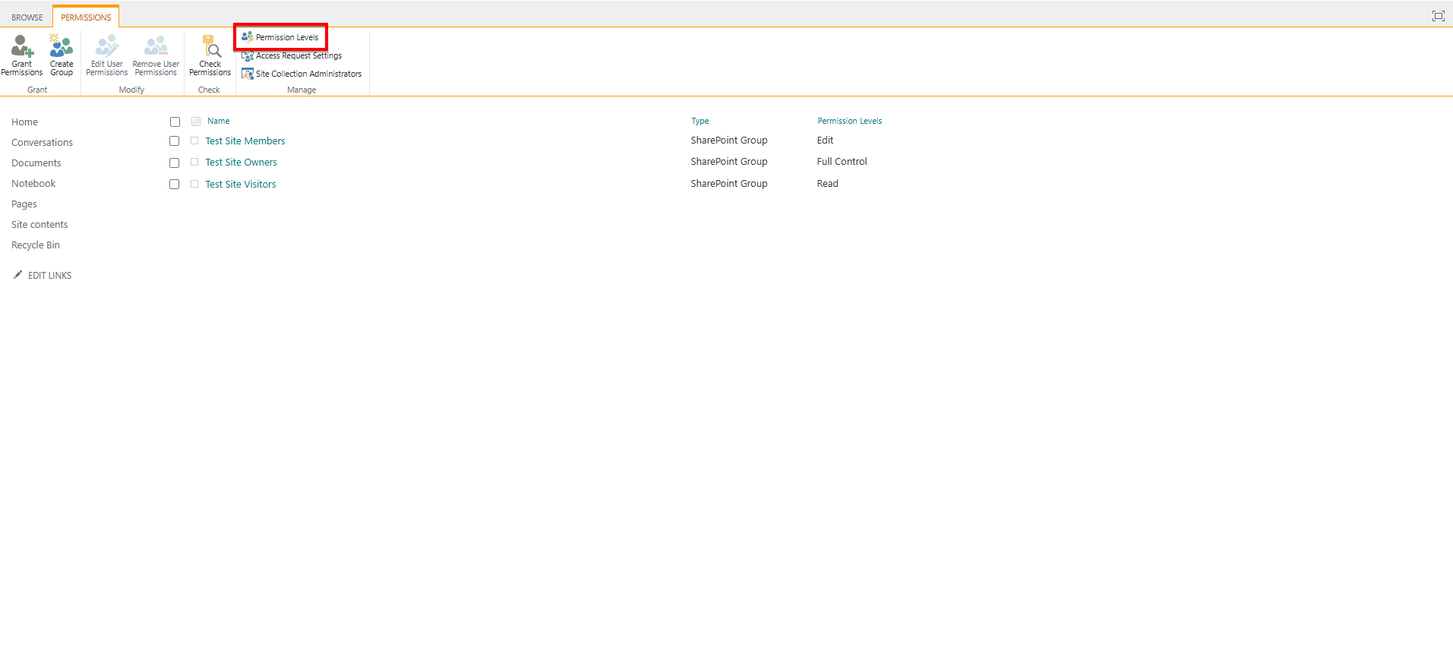Check the box for Test Site Owners
This screenshot has height=654, width=1453.
pos(174,163)
